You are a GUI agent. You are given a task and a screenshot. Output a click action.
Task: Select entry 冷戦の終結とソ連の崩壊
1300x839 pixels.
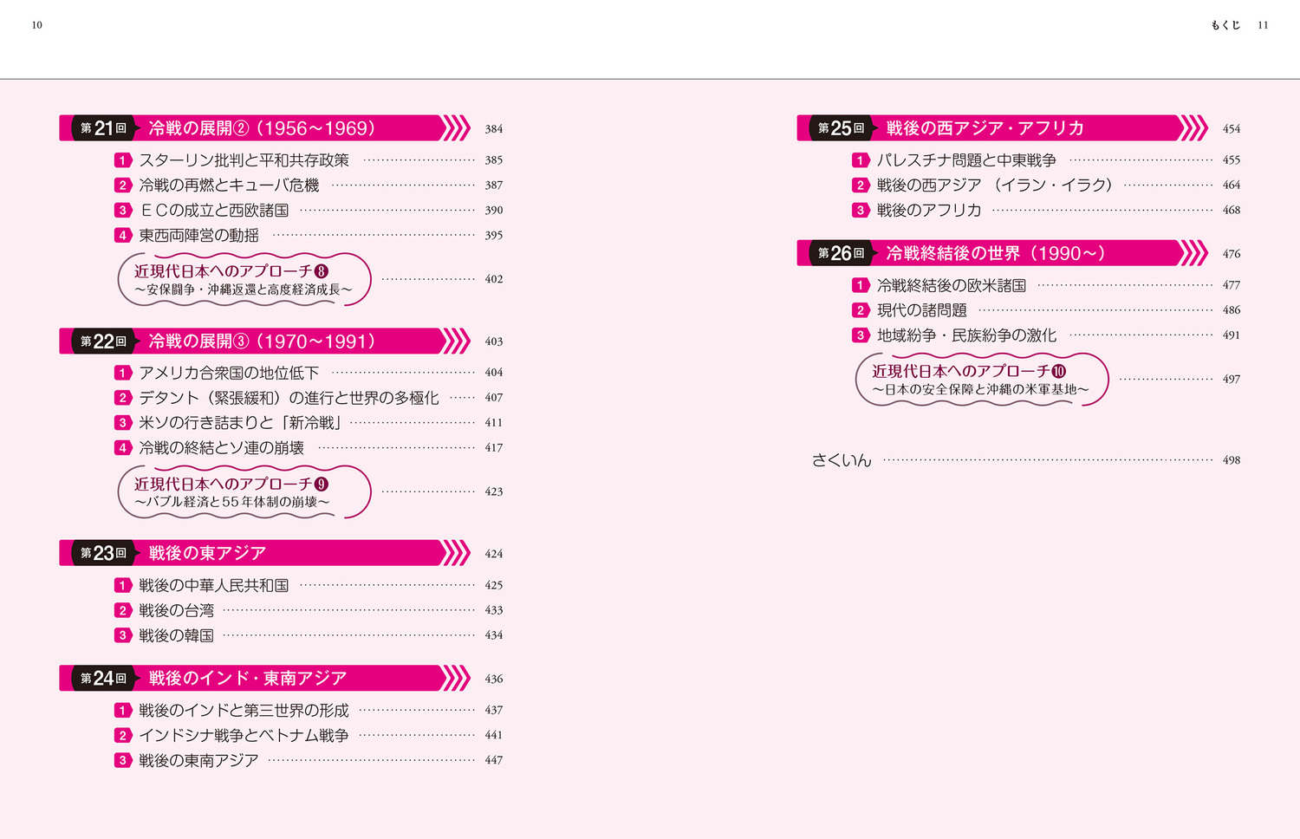tap(222, 448)
